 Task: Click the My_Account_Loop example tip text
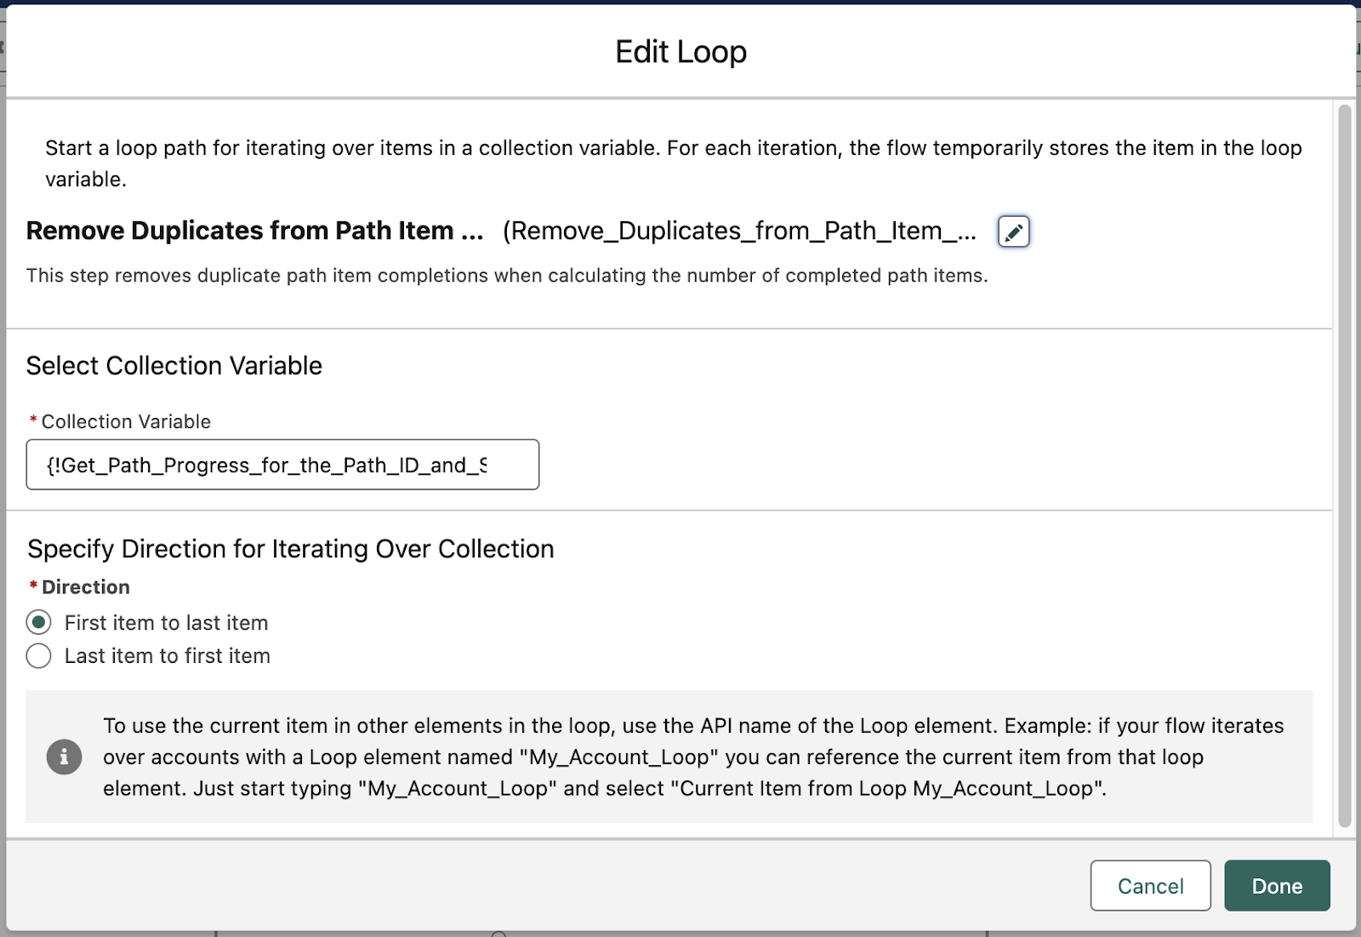[x=694, y=757]
